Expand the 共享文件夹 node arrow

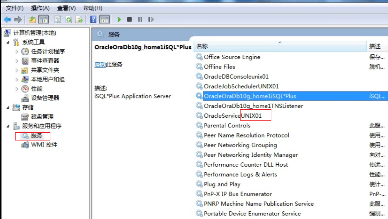(x=17, y=70)
